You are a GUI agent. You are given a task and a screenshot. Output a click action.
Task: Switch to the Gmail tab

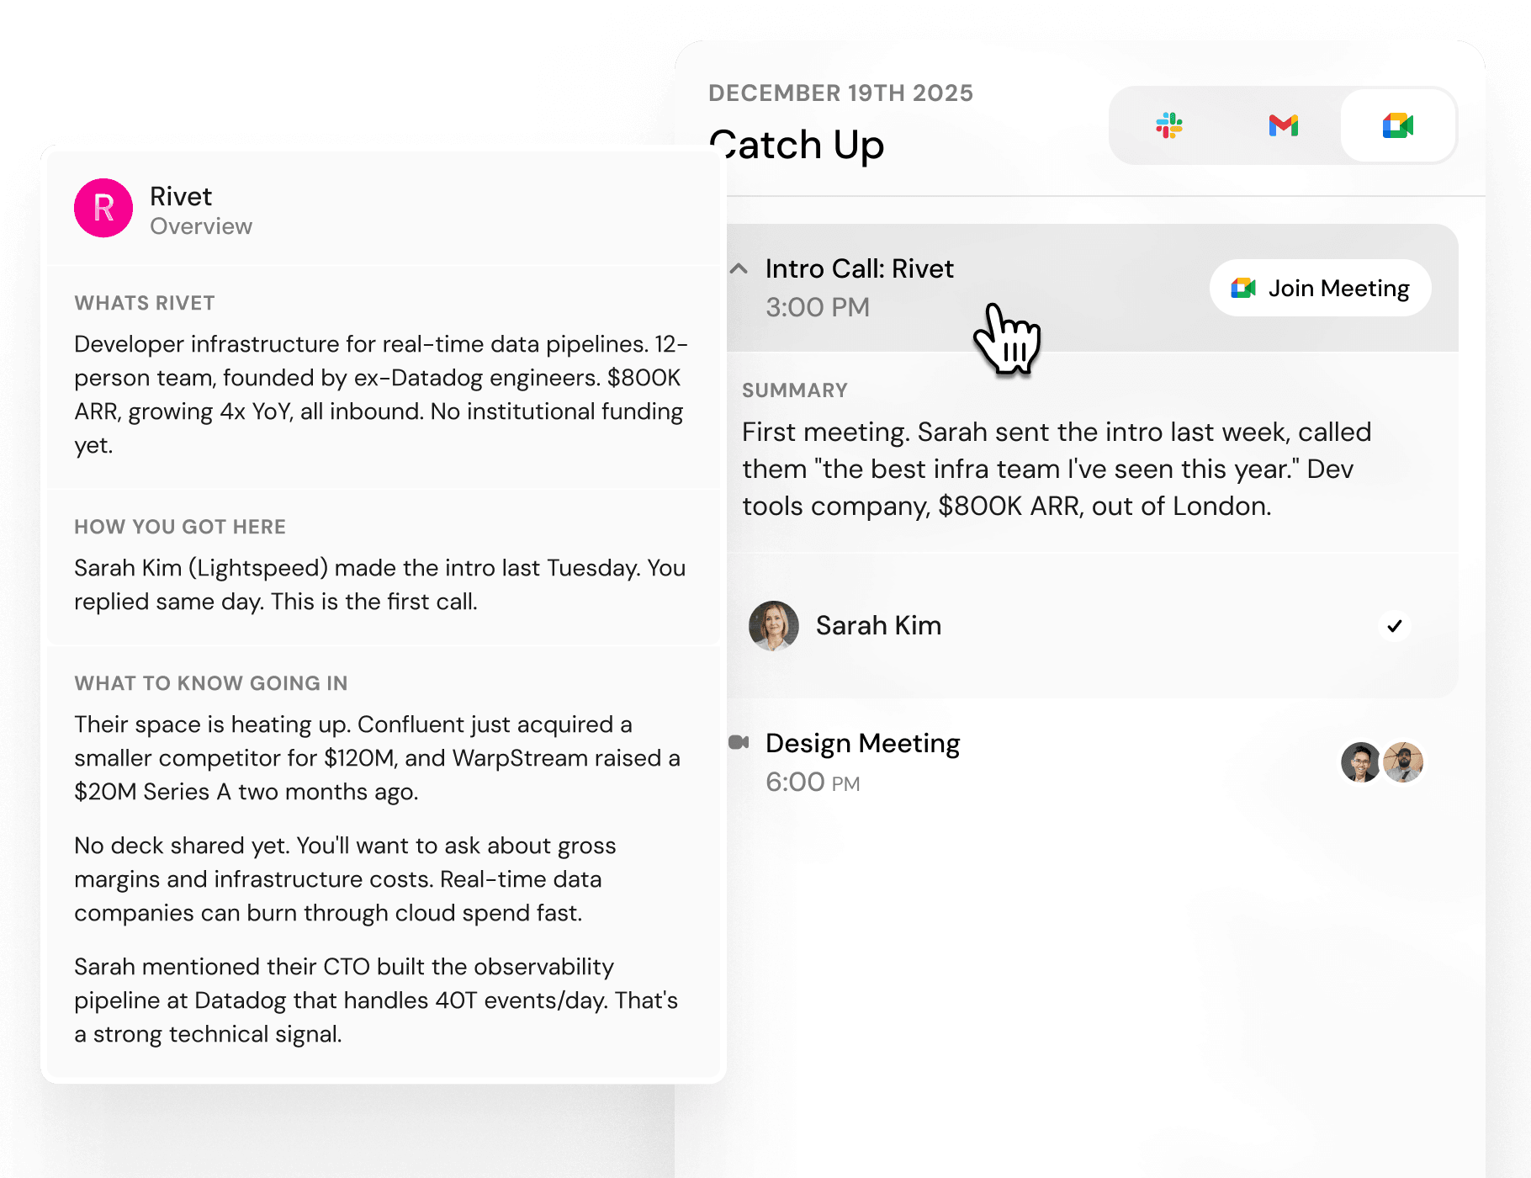click(1283, 126)
